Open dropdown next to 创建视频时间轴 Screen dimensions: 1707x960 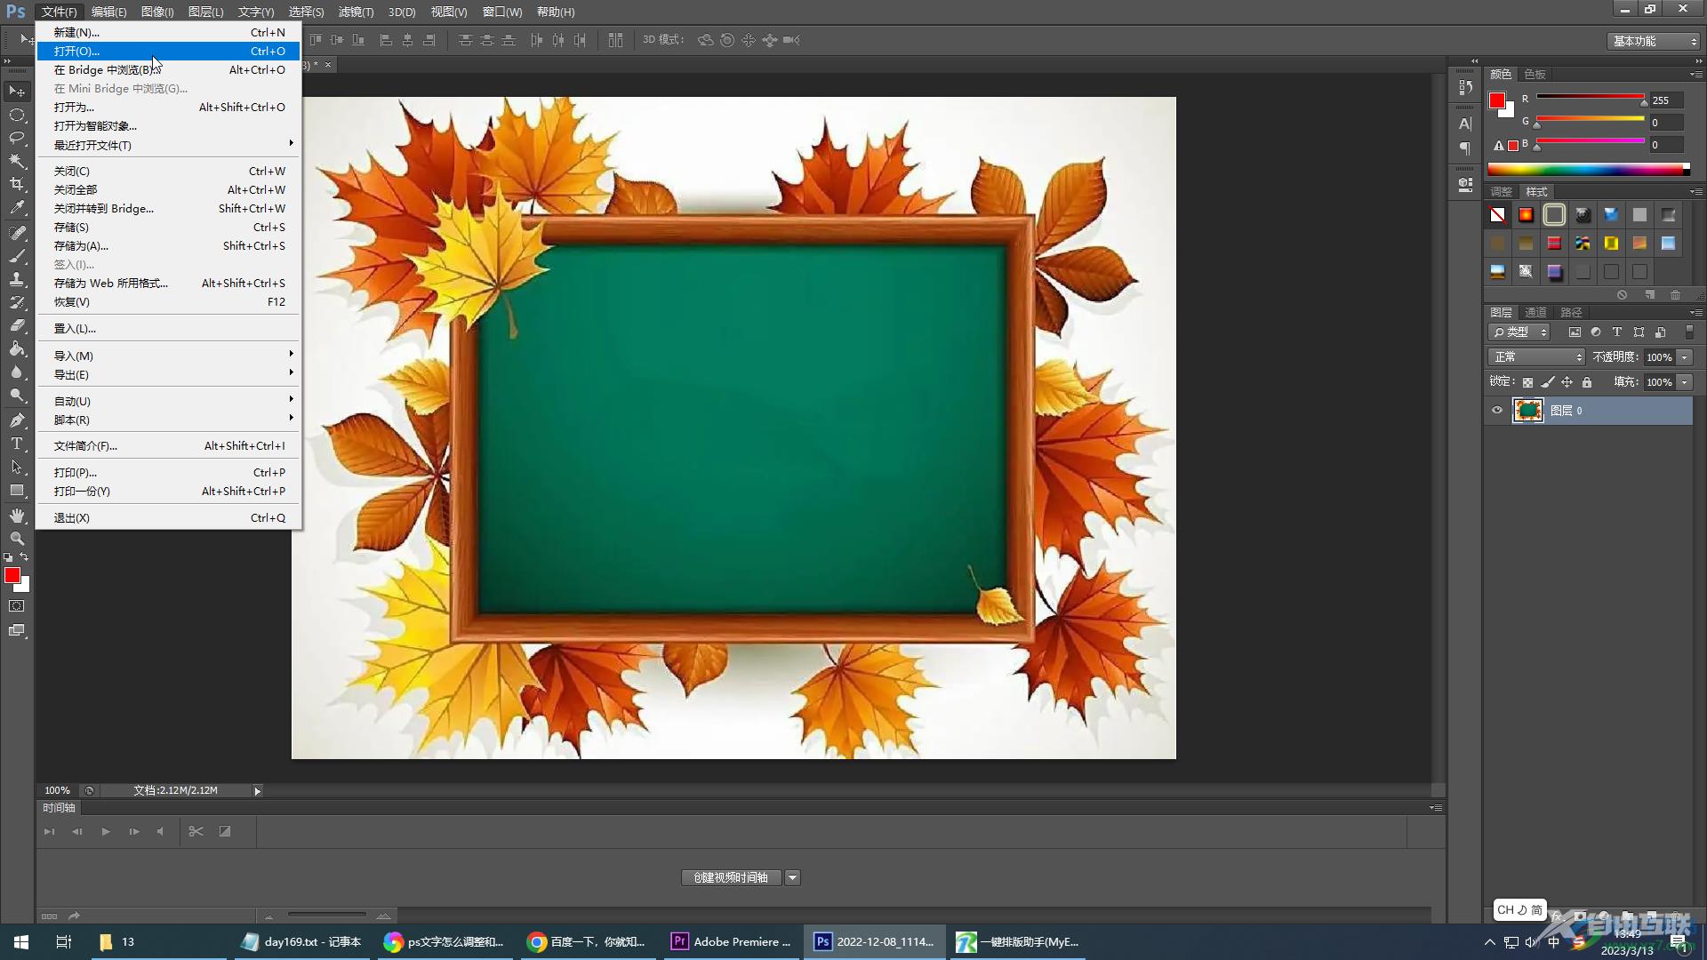pyautogui.click(x=792, y=877)
